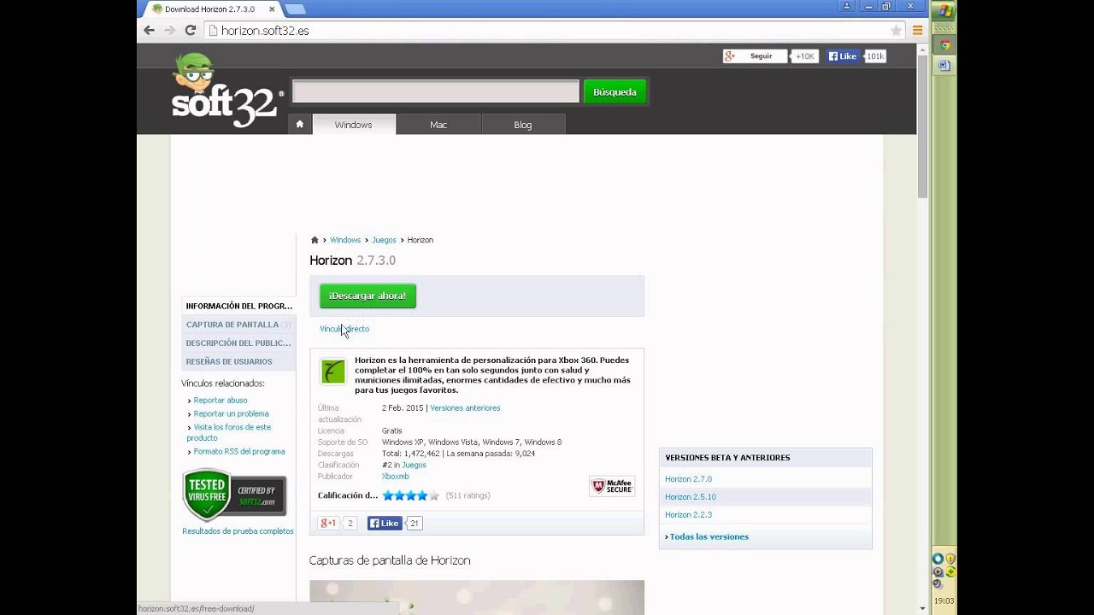Image resolution: width=1094 pixels, height=615 pixels.
Task: Open the Windows tab
Action: pyautogui.click(x=353, y=125)
